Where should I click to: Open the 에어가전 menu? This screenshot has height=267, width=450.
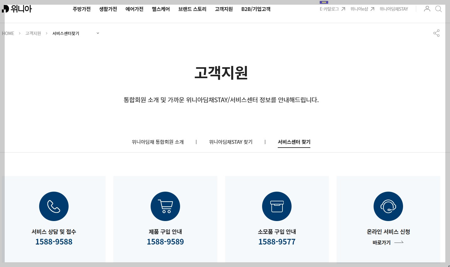134,9
